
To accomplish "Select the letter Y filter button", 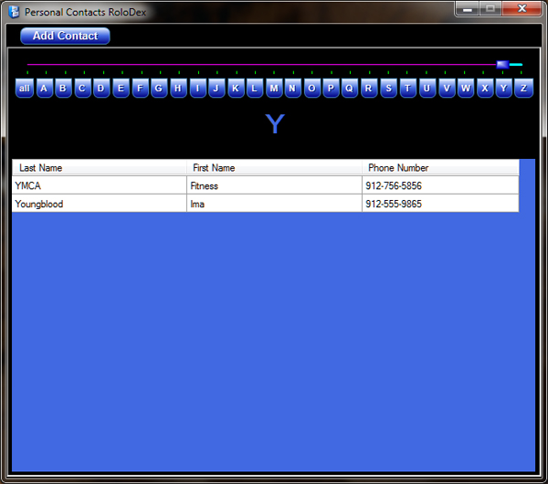I will [x=503, y=88].
